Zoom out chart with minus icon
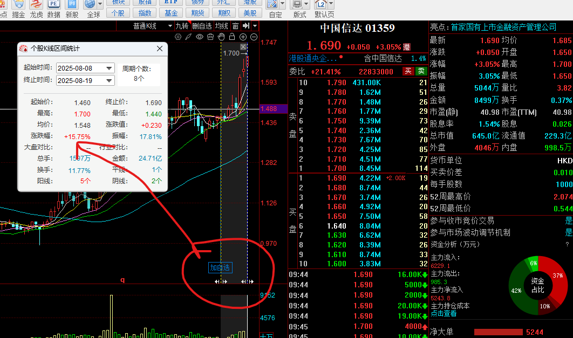The height and width of the screenshot is (338, 573). point(254,37)
